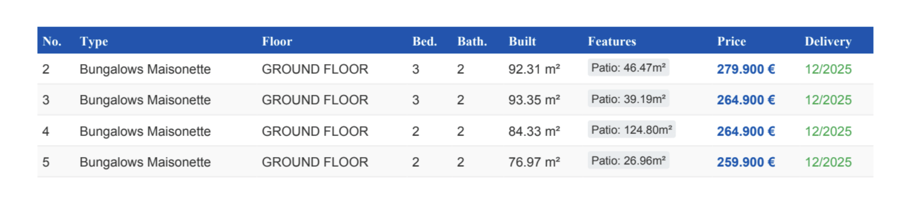Click the Delivery column header

[828, 41]
